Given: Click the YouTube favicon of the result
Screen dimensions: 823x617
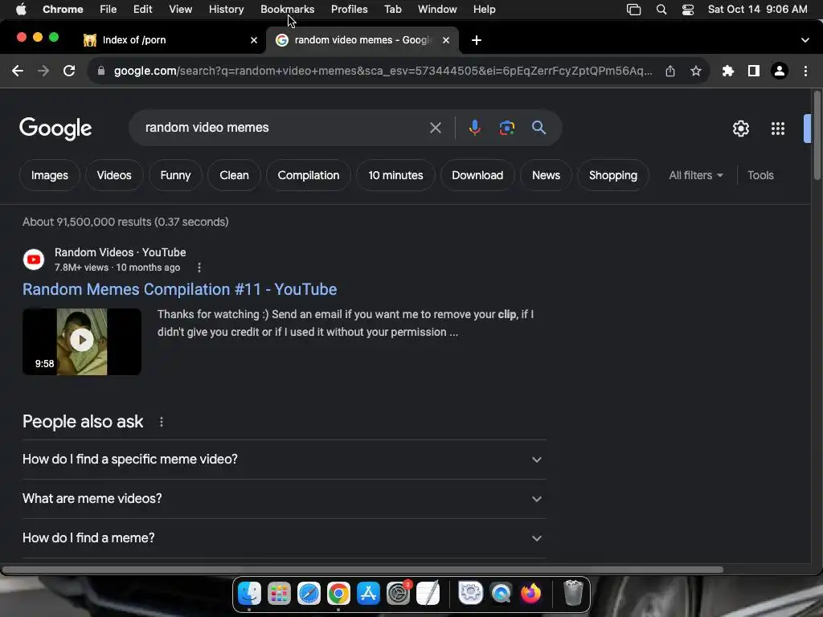Looking at the screenshot, I should 34,259.
